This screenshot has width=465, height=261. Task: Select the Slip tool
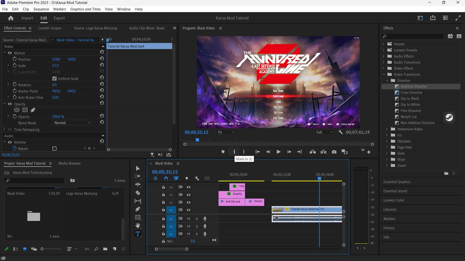tap(138, 201)
